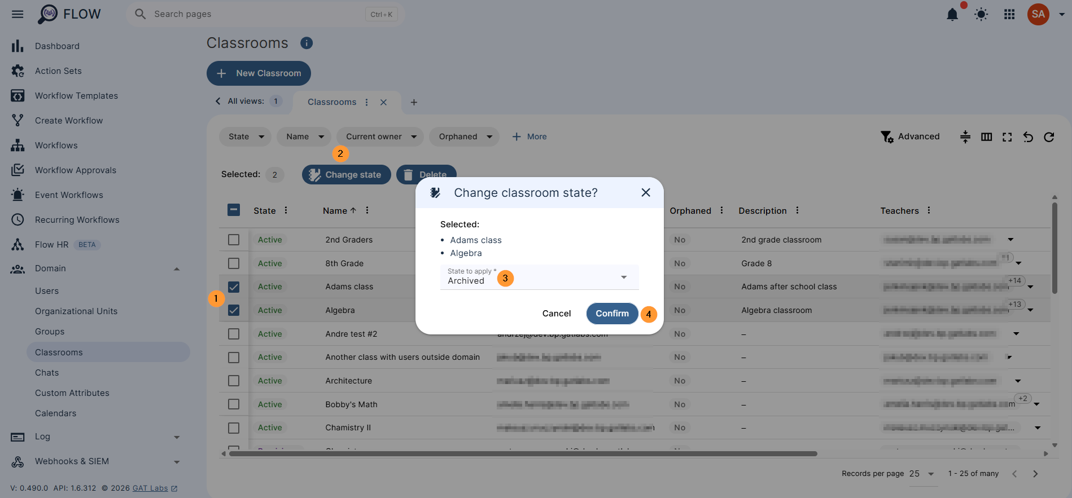Cancel the change state dialog
The width and height of the screenshot is (1072, 498).
(557, 314)
